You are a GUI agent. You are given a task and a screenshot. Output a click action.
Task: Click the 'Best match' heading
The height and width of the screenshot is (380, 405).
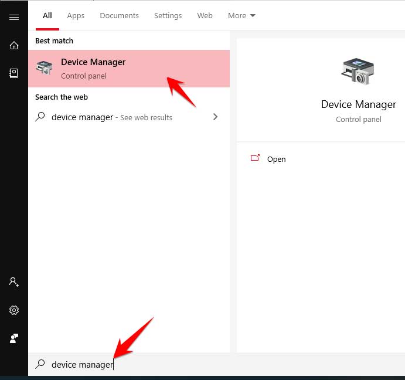coord(55,41)
